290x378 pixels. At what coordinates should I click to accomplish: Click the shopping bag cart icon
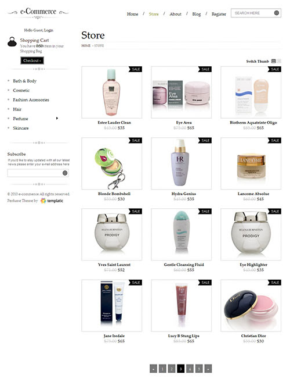click(12, 42)
